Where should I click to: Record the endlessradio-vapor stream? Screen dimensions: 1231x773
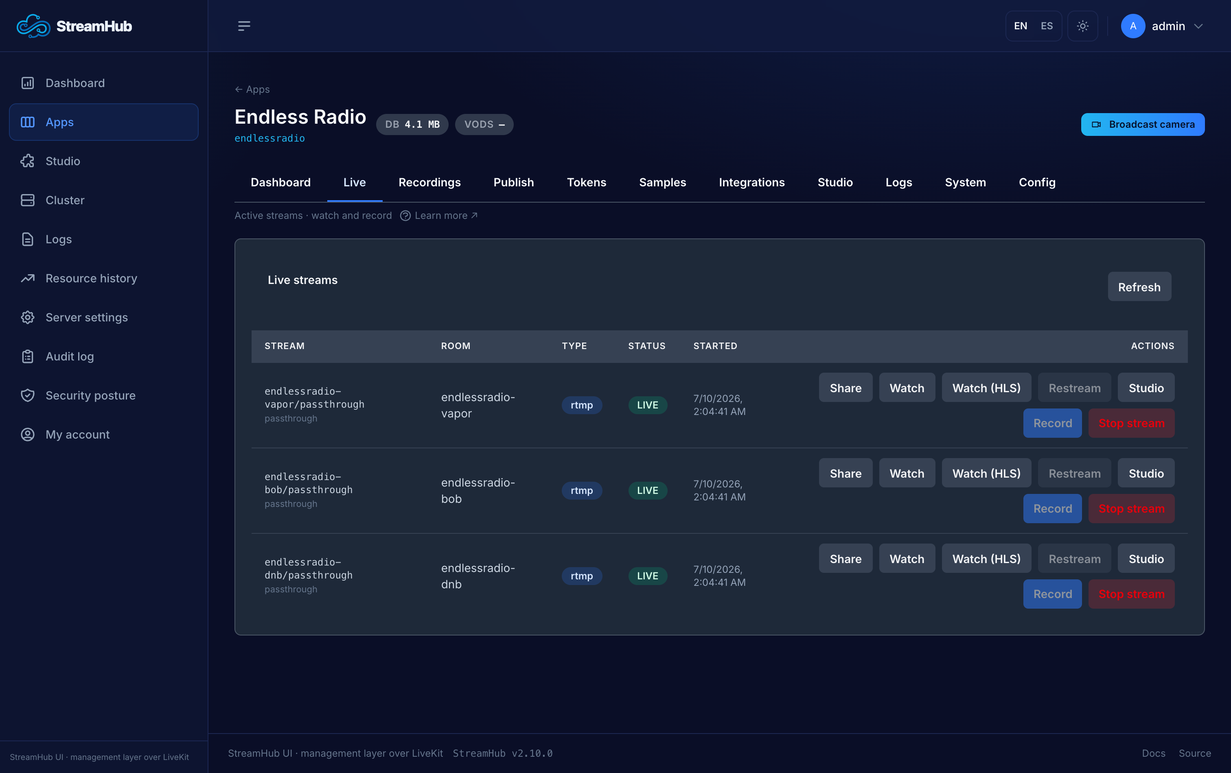(1052, 423)
